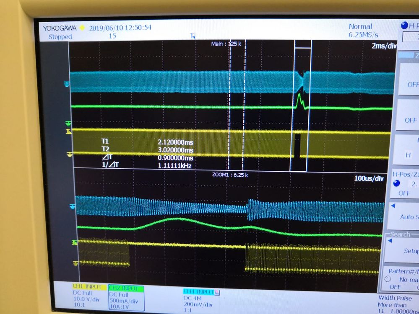The width and height of the screenshot is (419, 314).
Task: Select the highlighted zoom tab on side menu
Action: coord(409,55)
